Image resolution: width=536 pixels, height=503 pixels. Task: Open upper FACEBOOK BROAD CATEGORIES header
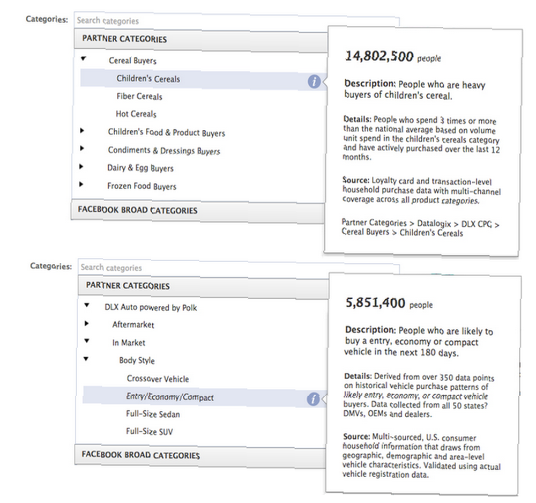click(x=198, y=211)
